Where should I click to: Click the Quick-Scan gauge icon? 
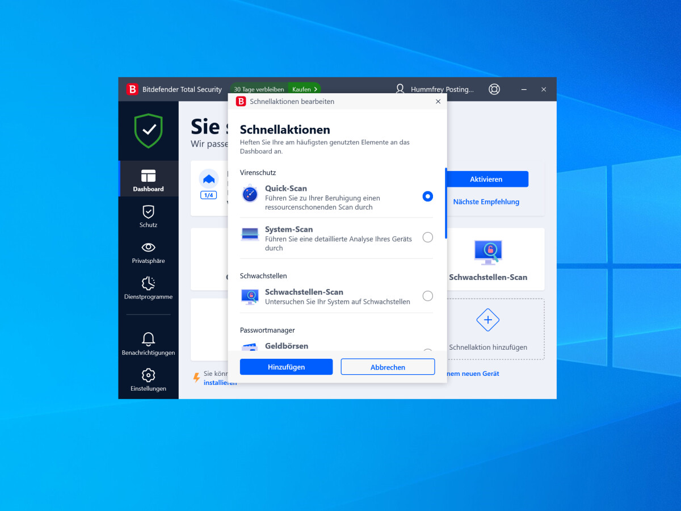(x=250, y=194)
